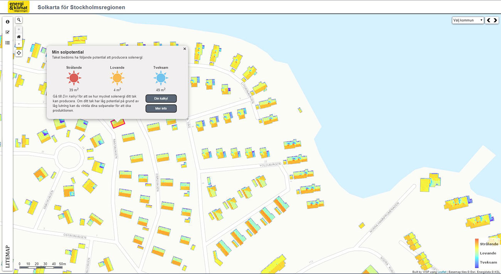Click the 4 m² Lovande value
The width and height of the screenshot is (501, 274).
click(117, 90)
